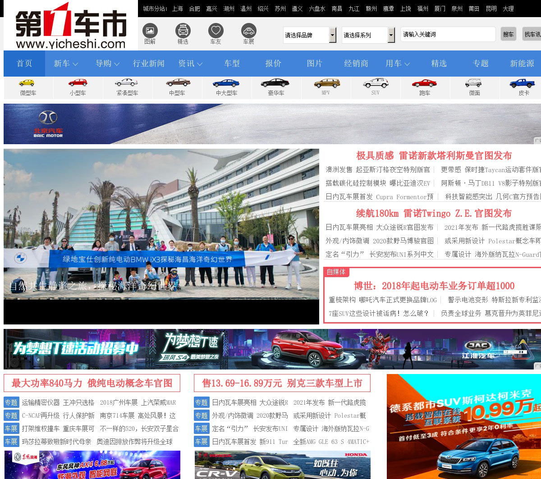Image resolution: width=541 pixels, height=479 pixels.
Task: Click 车展 tag beside 打架维权撞车
Action: tap(11, 429)
